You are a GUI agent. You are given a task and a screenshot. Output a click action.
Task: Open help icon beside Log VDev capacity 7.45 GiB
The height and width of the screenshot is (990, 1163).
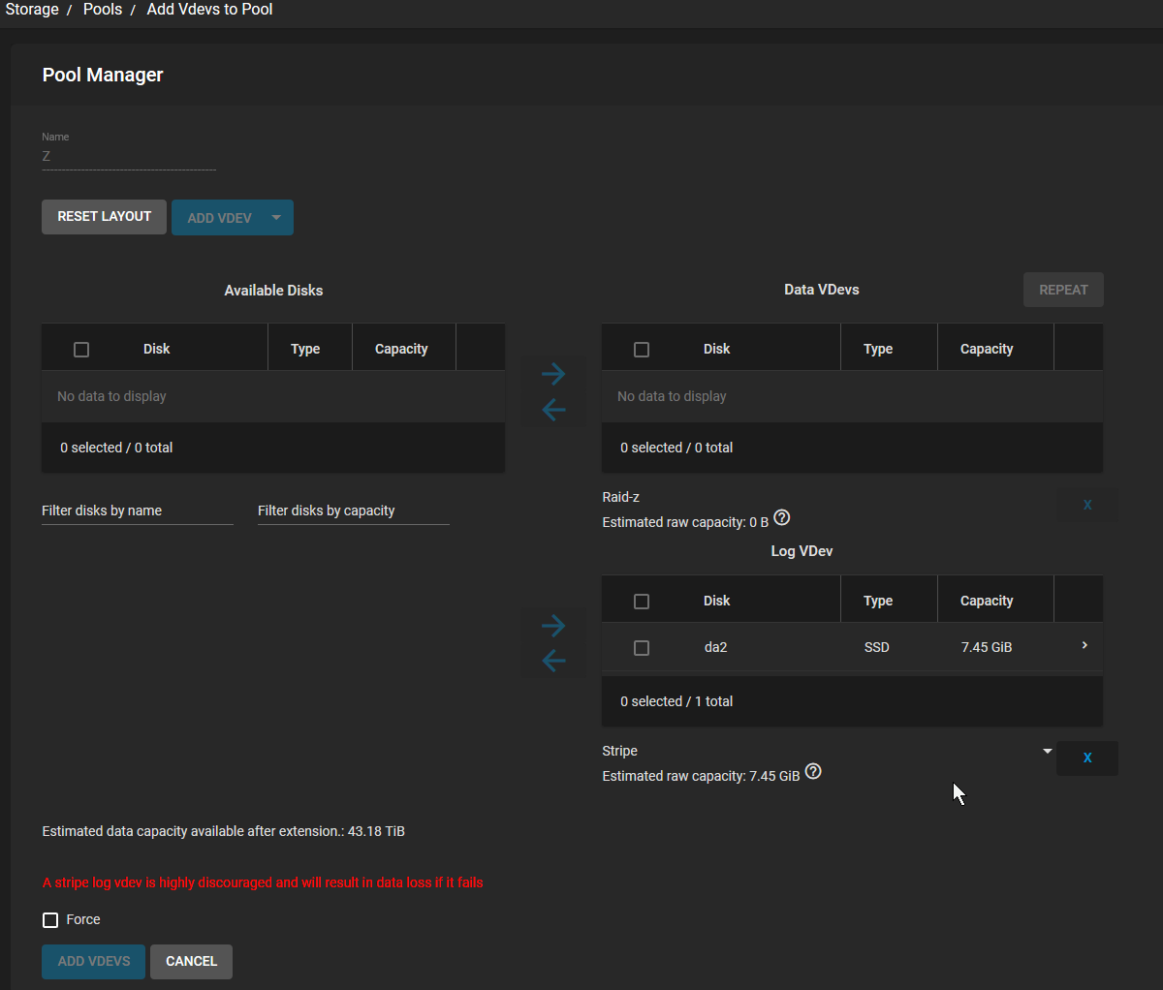813,771
